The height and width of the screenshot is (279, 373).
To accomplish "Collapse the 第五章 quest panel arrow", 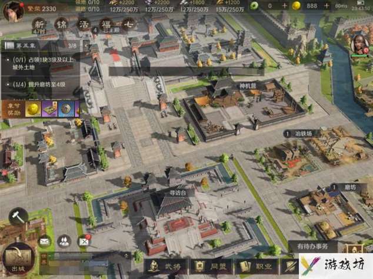I will coord(86,45).
